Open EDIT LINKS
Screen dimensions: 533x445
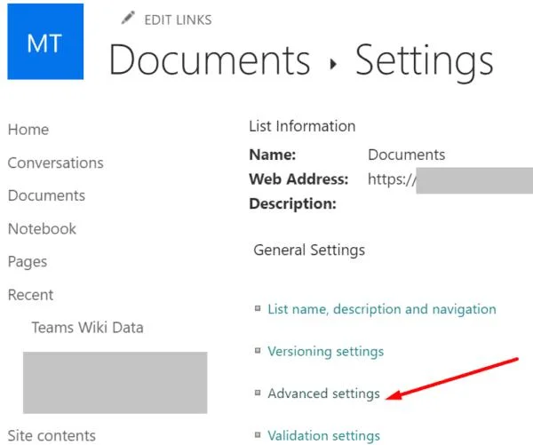178,20
